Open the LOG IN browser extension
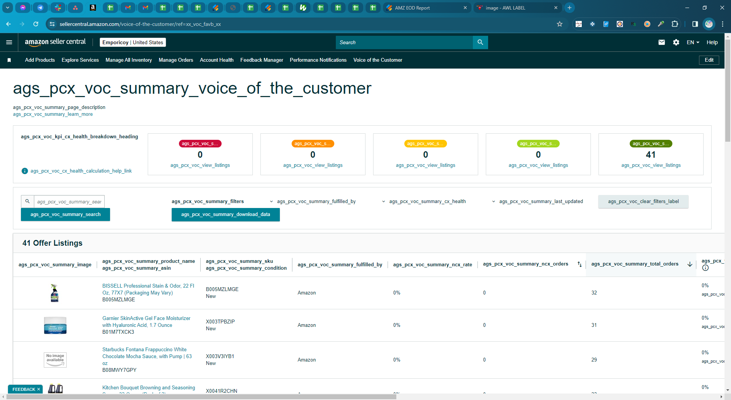 coord(579,24)
